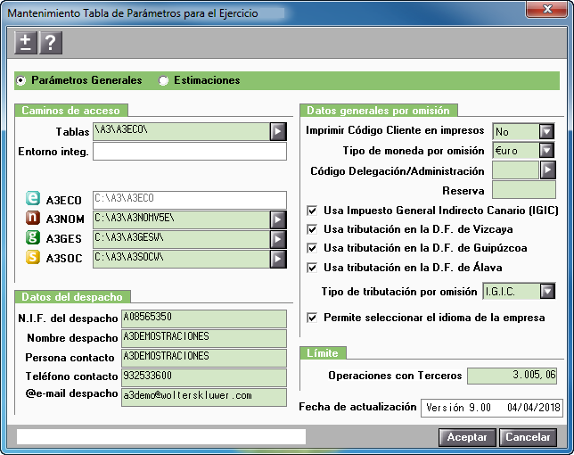Click the status bar text box
574x455 pixels.
click(161, 436)
